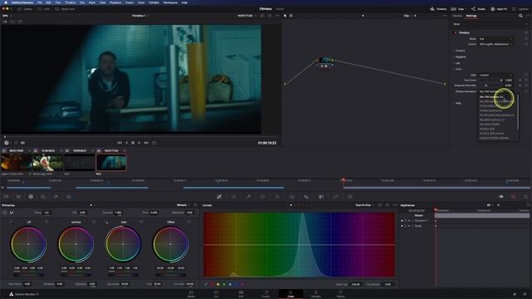Open the File menu in menu bar
Screen dimensions: 532x299
tap(40, 2)
